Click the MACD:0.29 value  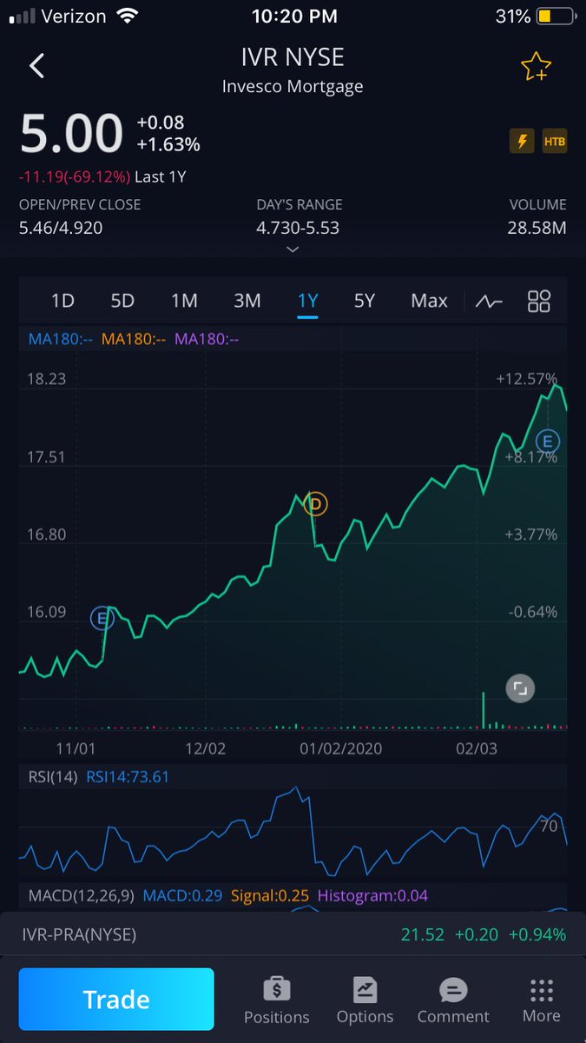coord(182,895)
